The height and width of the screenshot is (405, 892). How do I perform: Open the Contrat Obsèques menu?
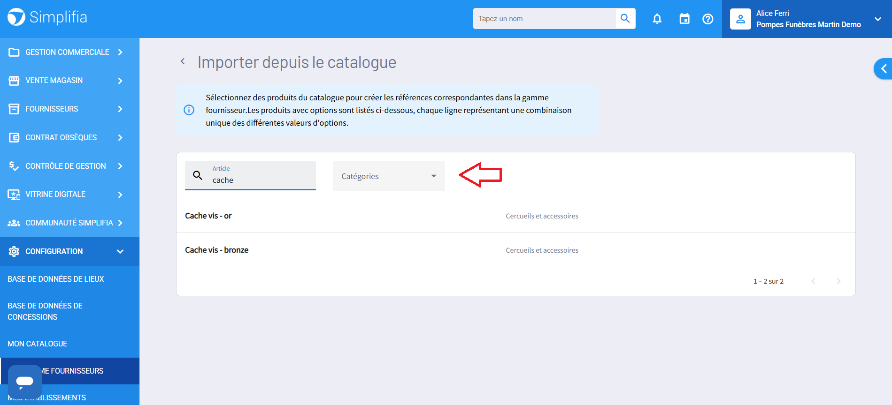tap(69, 137)
